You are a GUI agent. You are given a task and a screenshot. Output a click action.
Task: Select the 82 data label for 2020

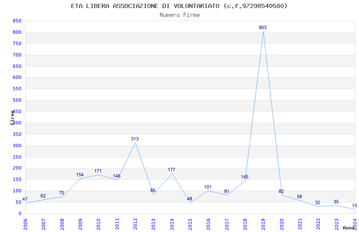pyautogui.click(x=281, y=191)
